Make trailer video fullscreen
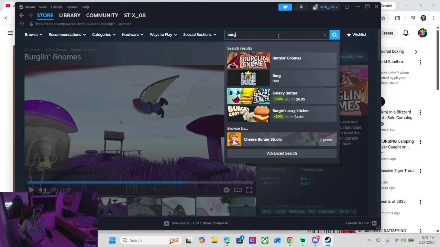The image size is (440, 247). 249,190
